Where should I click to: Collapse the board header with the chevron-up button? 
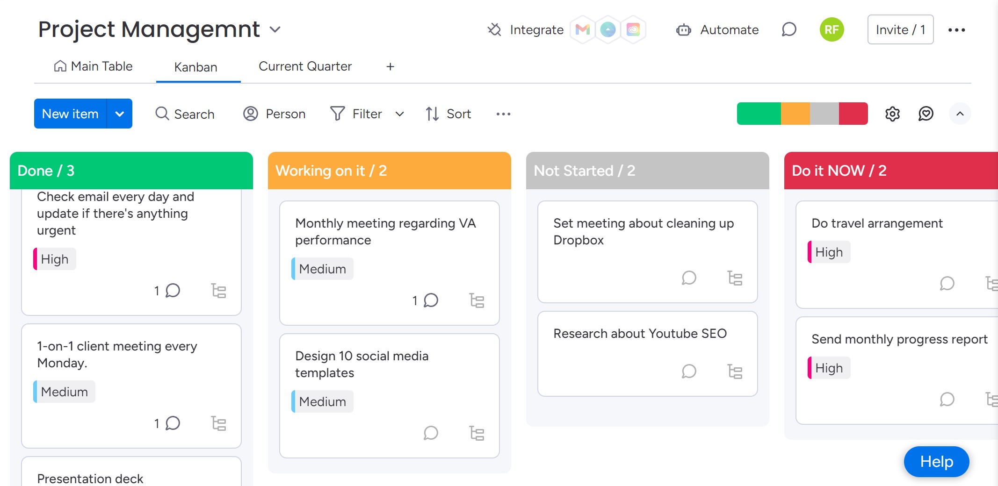[x=960, y=114]
